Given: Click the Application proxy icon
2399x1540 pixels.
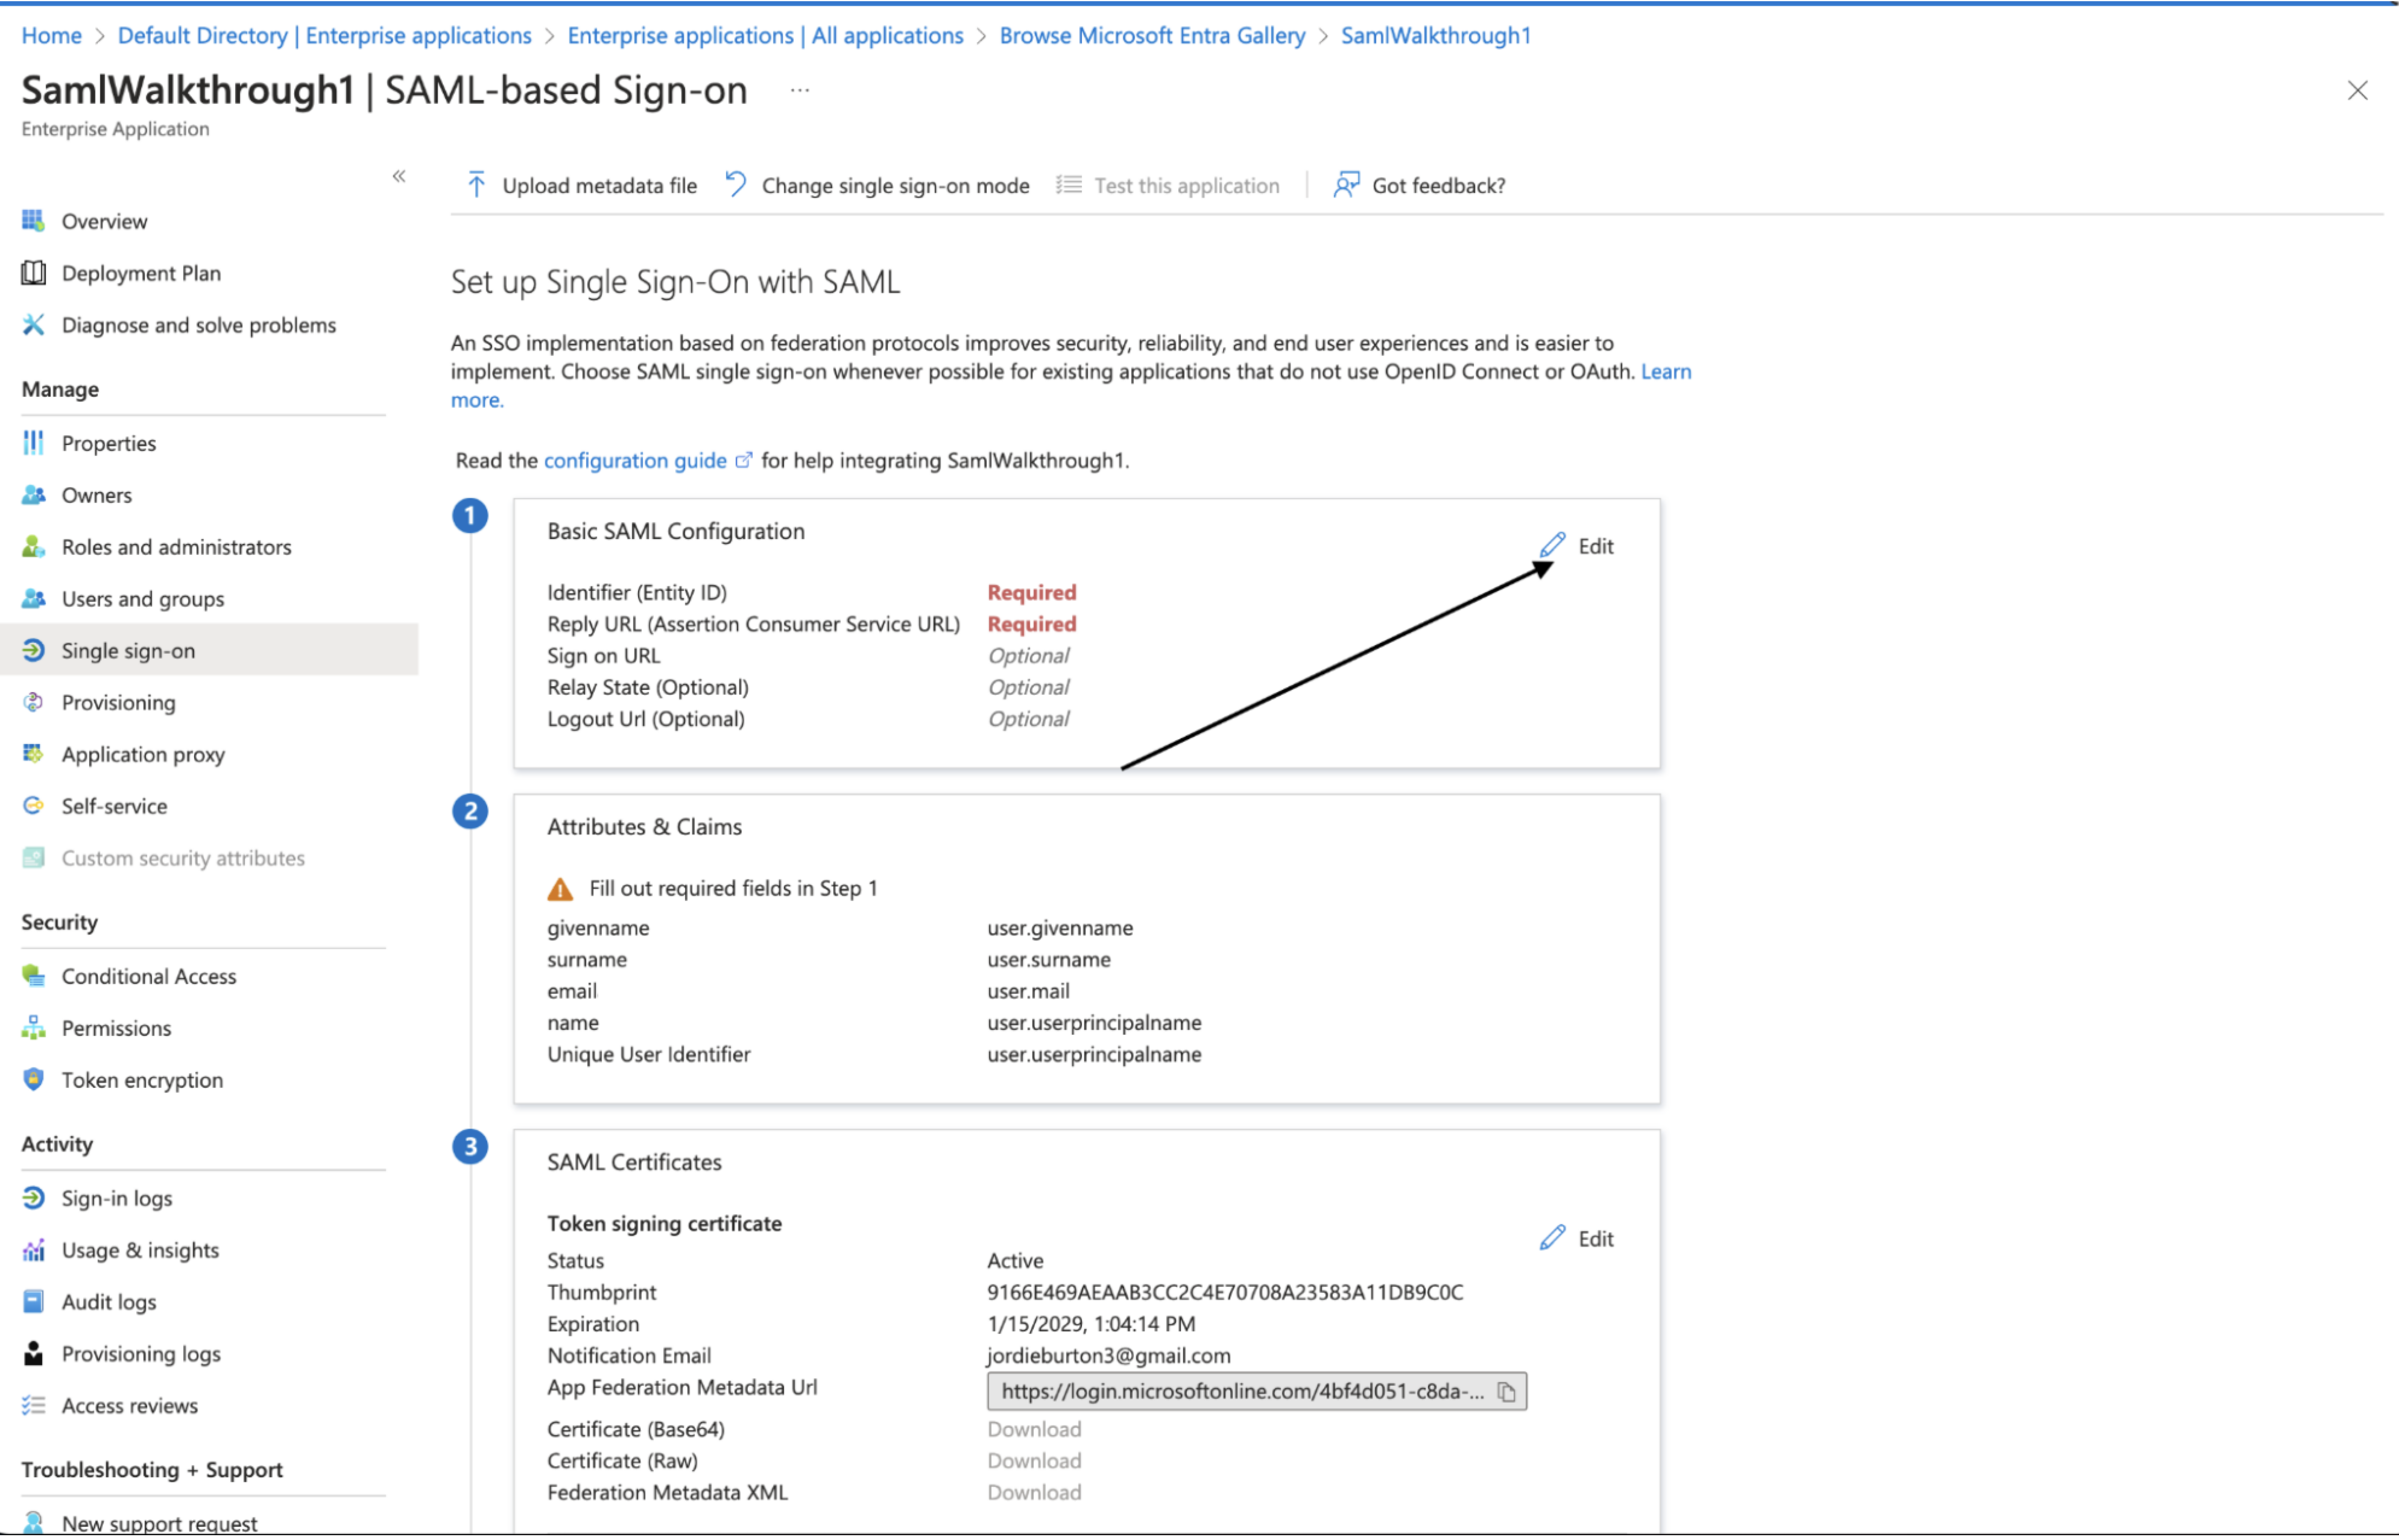Looking at the screenshot, I should pos(33,754).
